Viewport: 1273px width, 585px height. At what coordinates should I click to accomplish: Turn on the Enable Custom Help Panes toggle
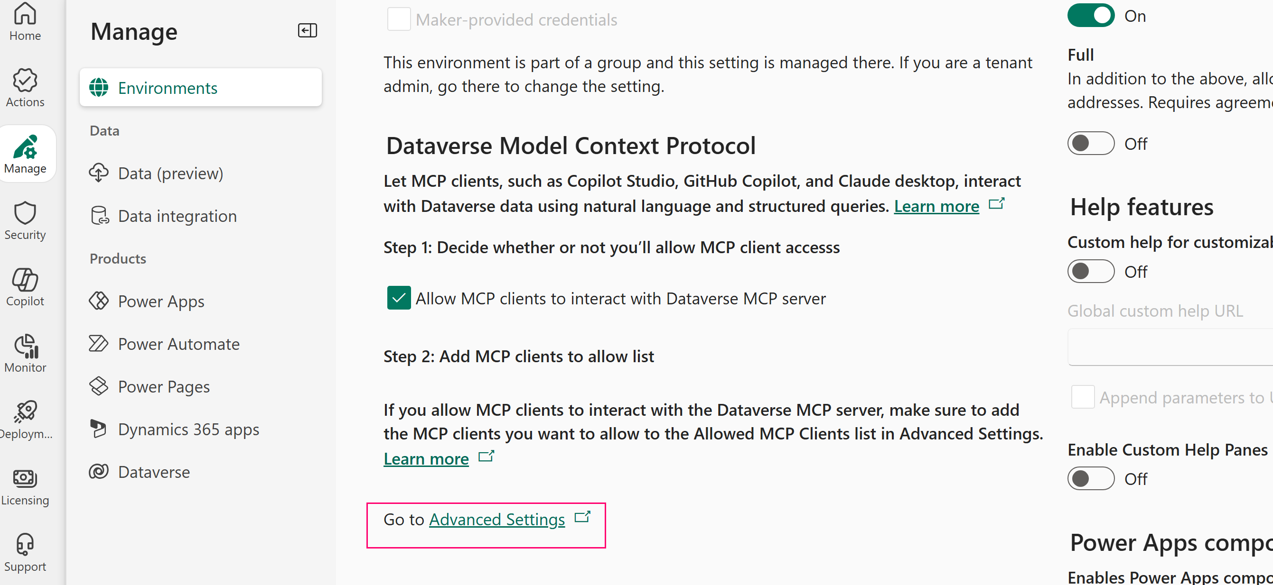(x=1090, y=478)
